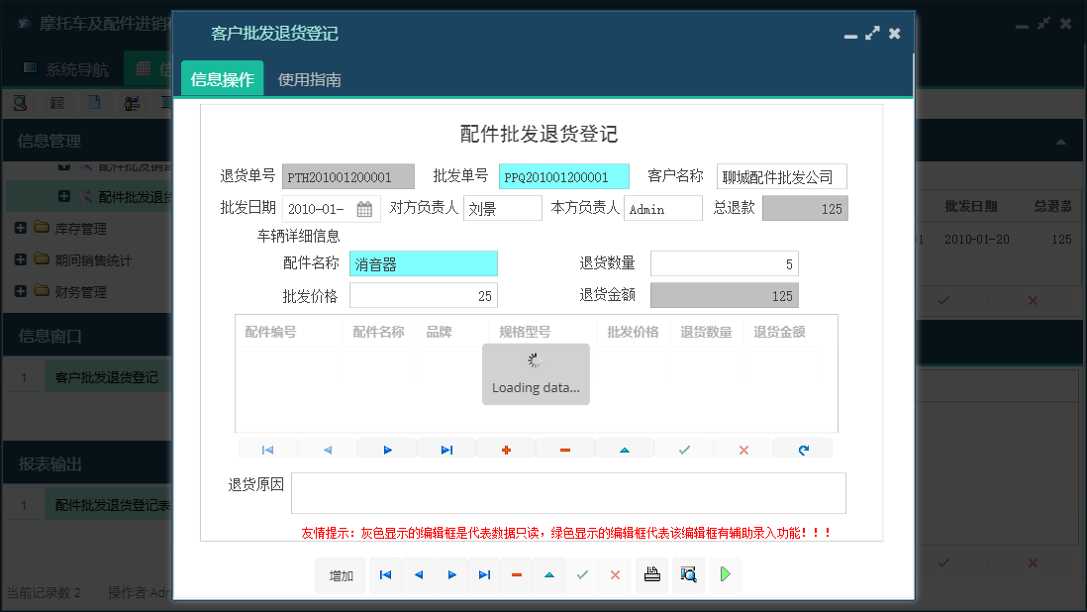The image size is (1087, 612).
Task: Click the red X to cancel detail edits
Action: click(x=742, y=449)
